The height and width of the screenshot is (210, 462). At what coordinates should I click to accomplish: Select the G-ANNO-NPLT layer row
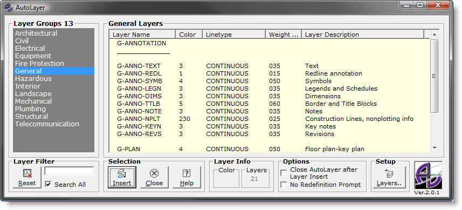click(269, 119)
